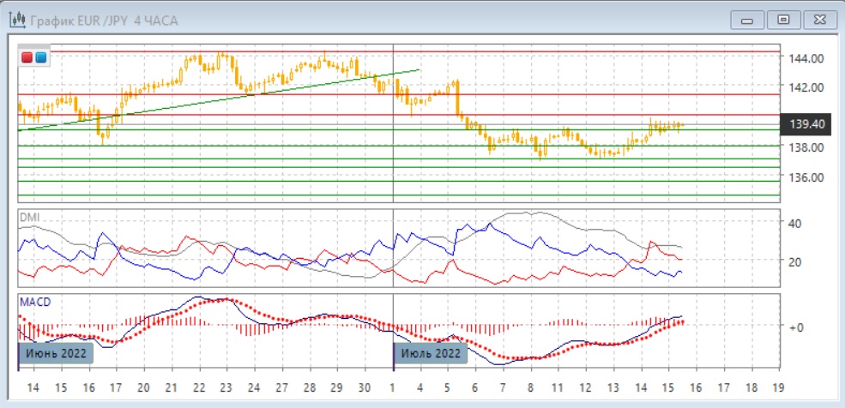Click the График EUR/JPY 4 ЧАСА title
Image resolution: width=845 pixels, height=408 pixels.
click(x=103, y=21)
